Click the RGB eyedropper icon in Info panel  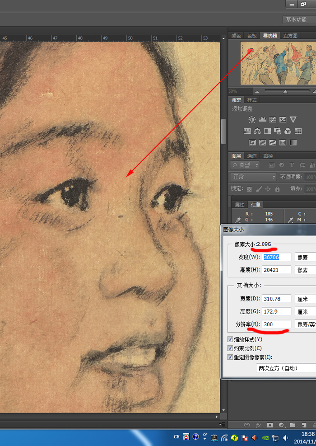click(x=238, y=220)
